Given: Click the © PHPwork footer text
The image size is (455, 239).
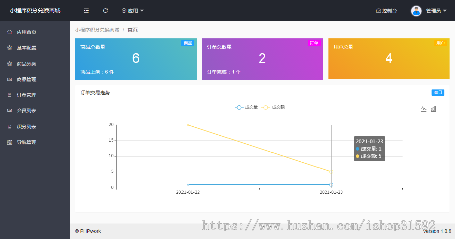Looking at the screenshot, I should click(88, 231).
